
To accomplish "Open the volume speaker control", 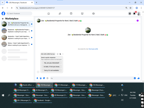I will [122, 100].
